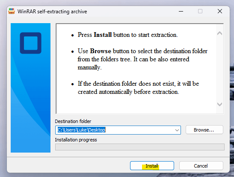Click the 'Use Browse button to select' instruction line
The image size is (234, 177).
[142, 51]
